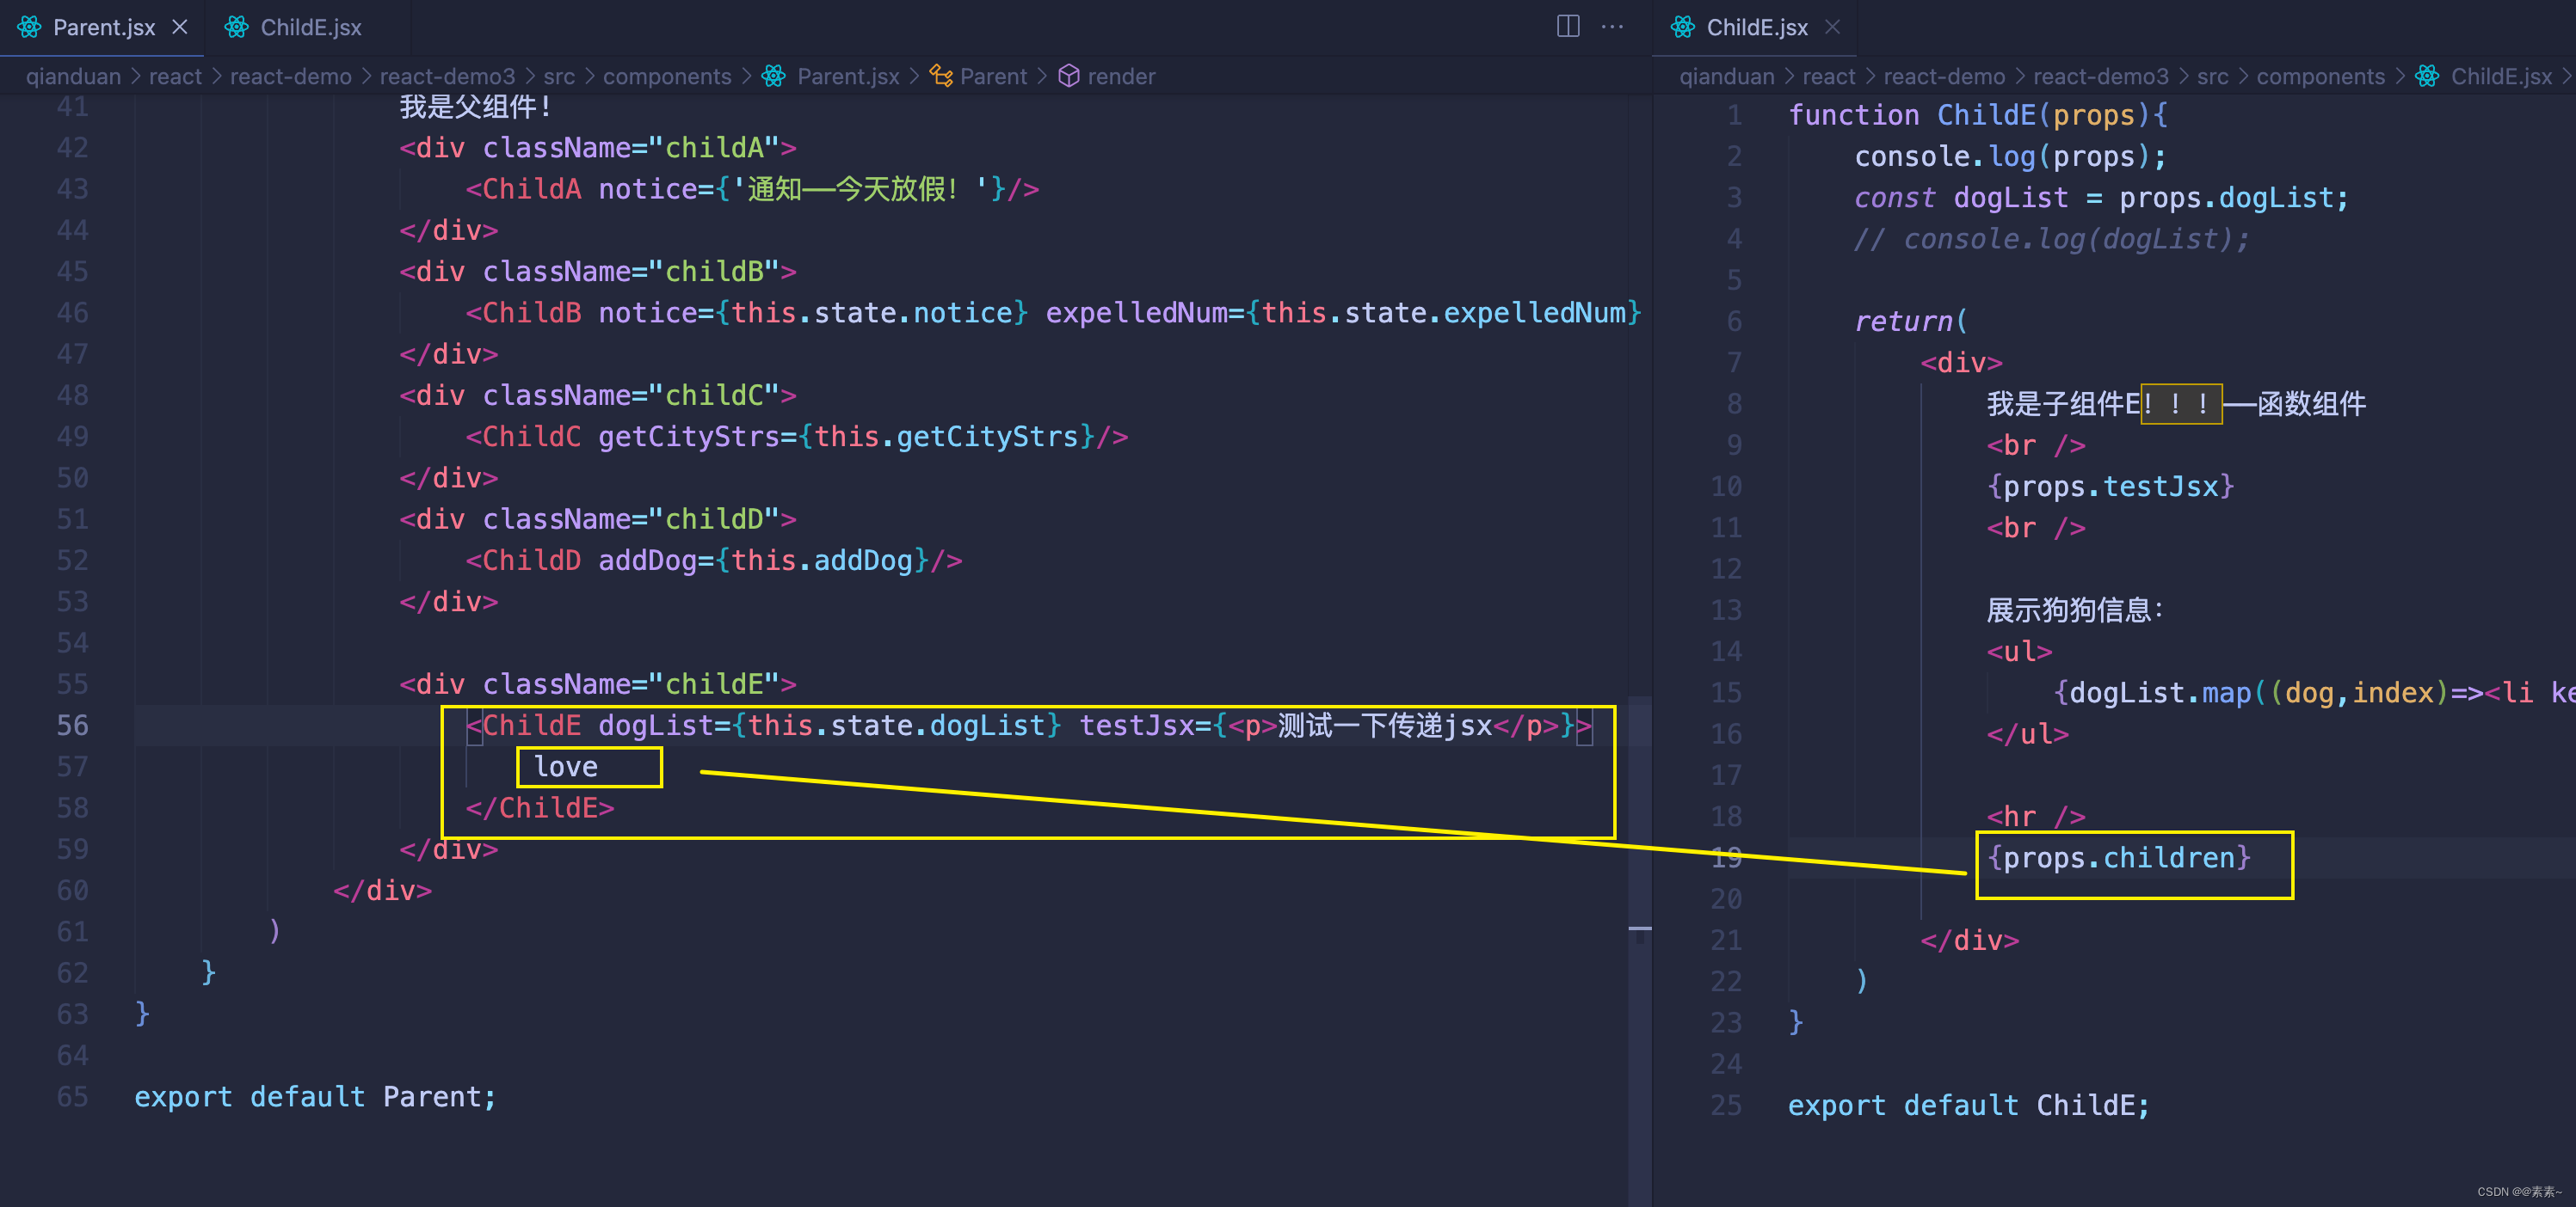Click the split editor right icon
Viewport: 2576px width, 1207px height.
(x=1568, y=26)
